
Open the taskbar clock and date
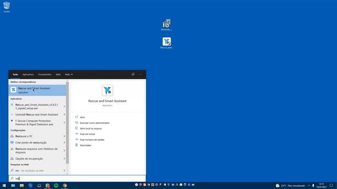[x=322, y=185]
